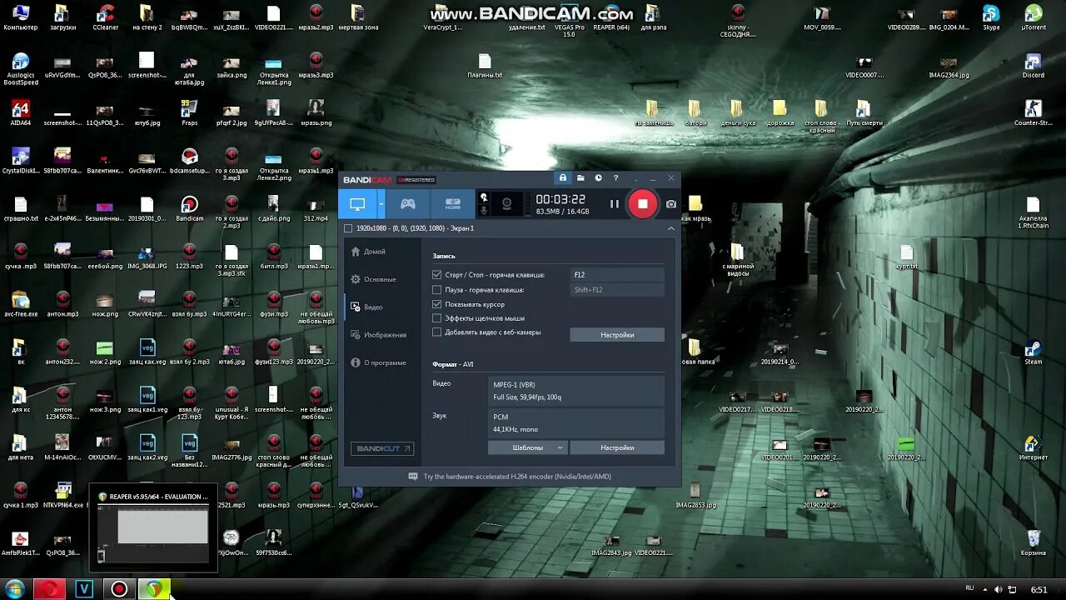
Task: Select the Интернет desktop shortcut
Action: coord(1034,448)
